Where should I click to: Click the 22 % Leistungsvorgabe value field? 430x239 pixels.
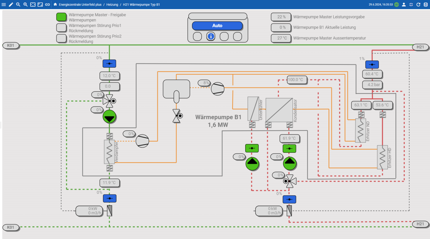pyautogui.click(x=281, y=17)
